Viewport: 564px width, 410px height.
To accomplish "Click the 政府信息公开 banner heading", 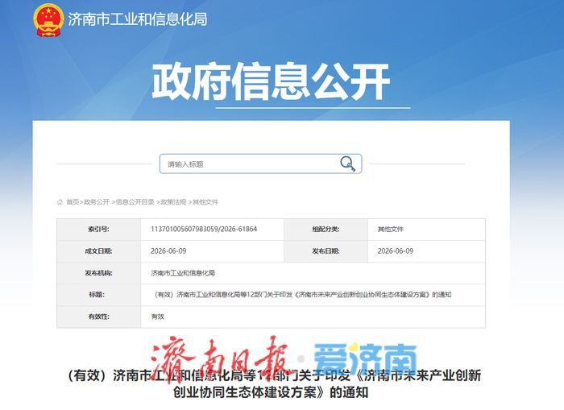I will 271,81.
